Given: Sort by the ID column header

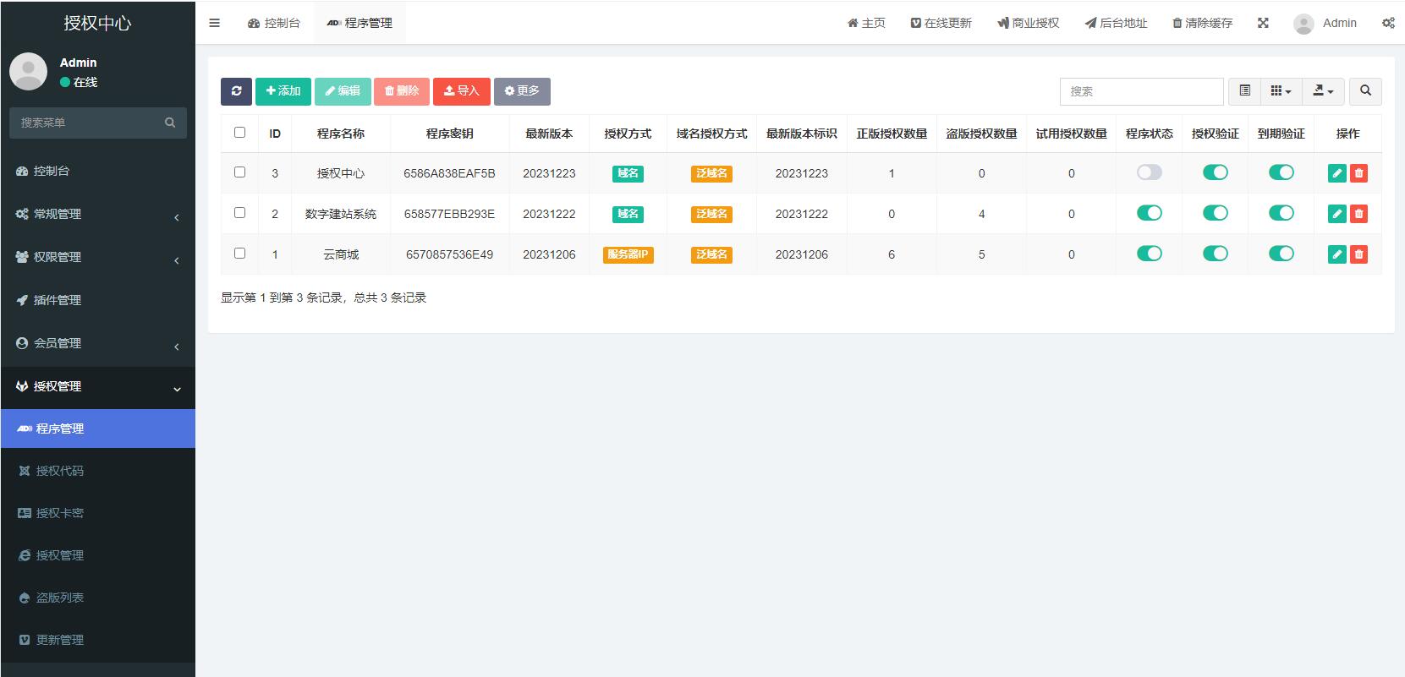Looking at the screenshot, I should [275, 134].
